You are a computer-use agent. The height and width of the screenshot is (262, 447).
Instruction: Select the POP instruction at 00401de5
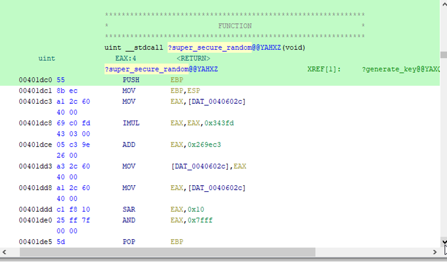click(x=129, y=242)
